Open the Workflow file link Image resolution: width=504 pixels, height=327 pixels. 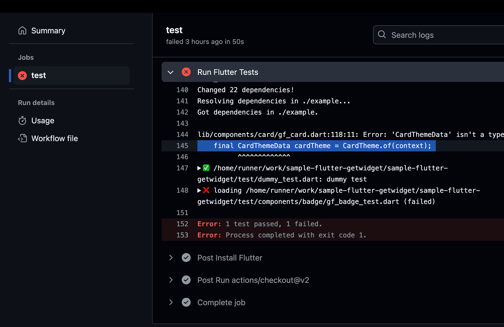point(55,138)
